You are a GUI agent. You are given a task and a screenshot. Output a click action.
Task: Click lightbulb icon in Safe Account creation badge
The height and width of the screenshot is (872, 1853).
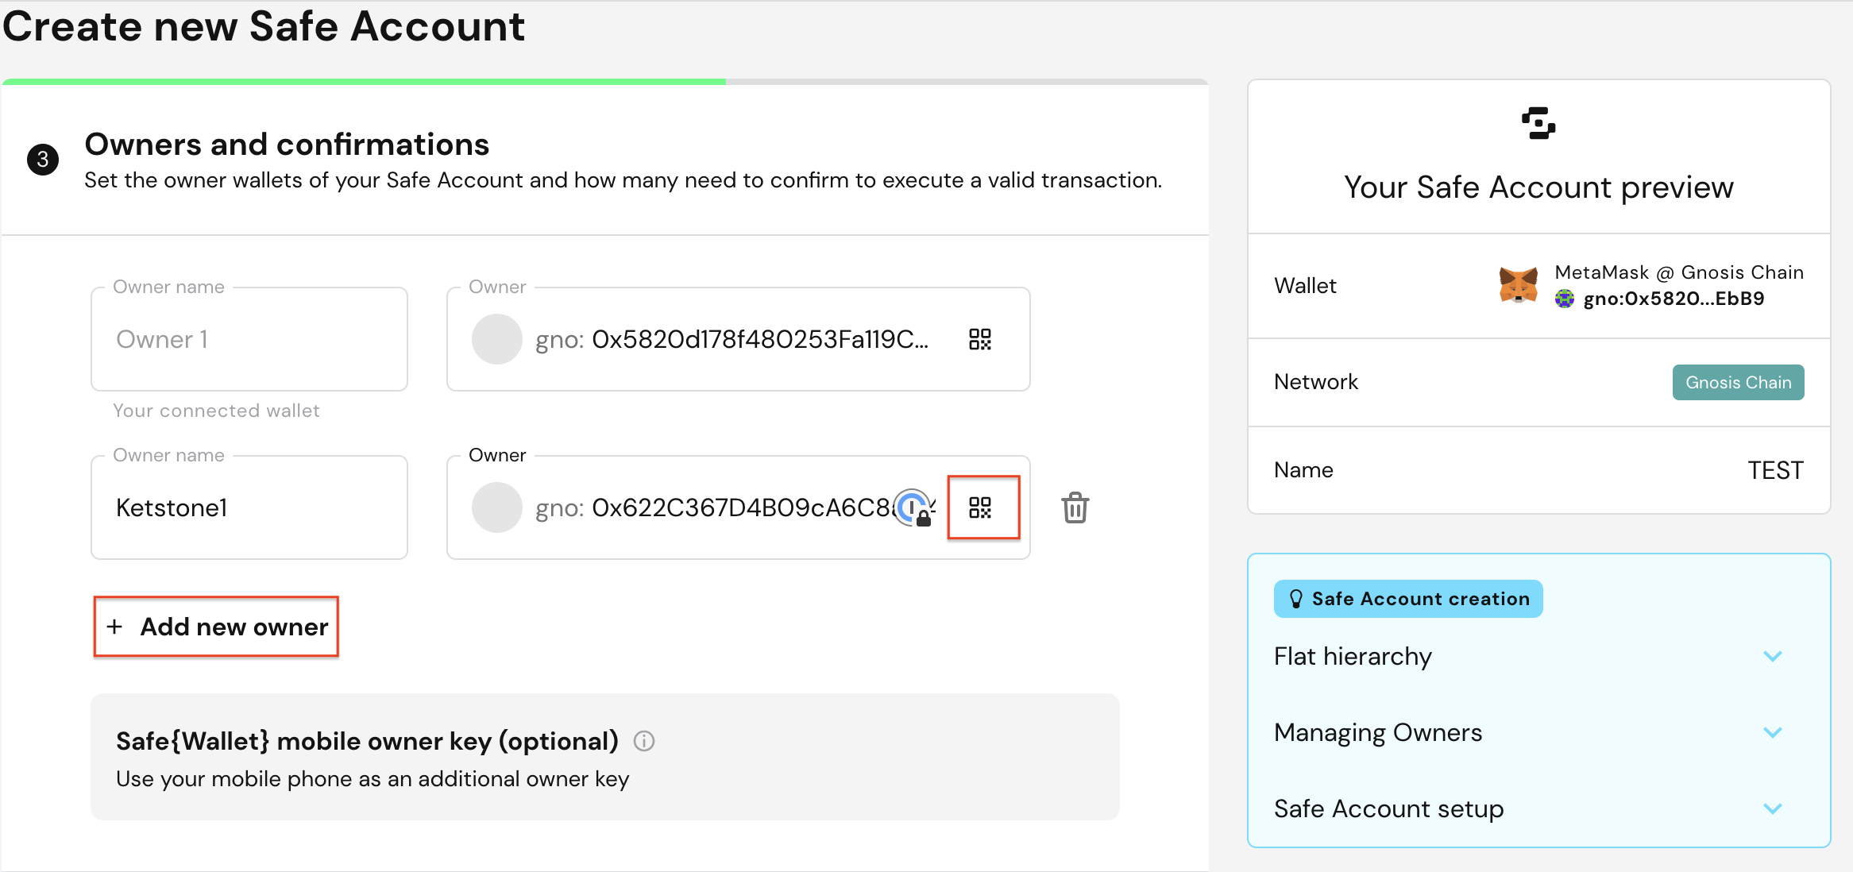pos(1295,599)
